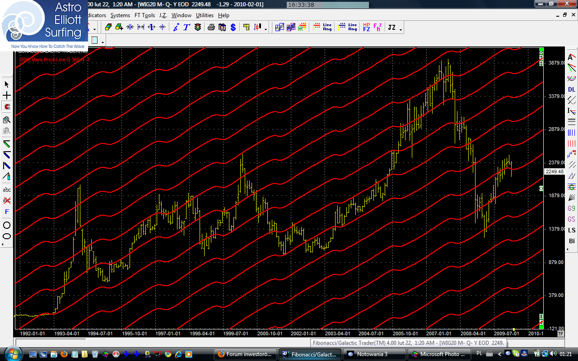Launch Firefox from quick launch bar

click(64, 354)
